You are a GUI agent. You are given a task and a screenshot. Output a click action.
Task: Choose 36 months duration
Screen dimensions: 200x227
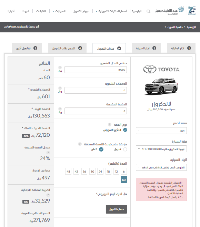coord(84,172)
